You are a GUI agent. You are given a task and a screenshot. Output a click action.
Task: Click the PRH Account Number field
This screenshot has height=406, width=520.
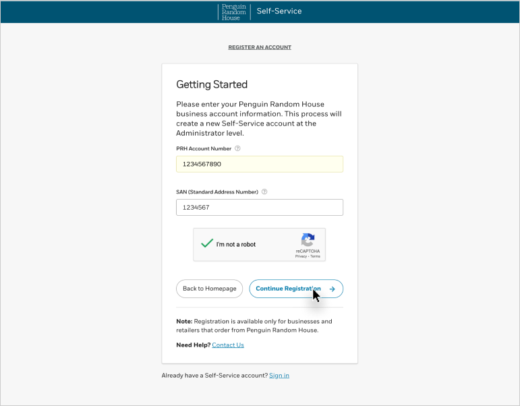click(260, 164)
